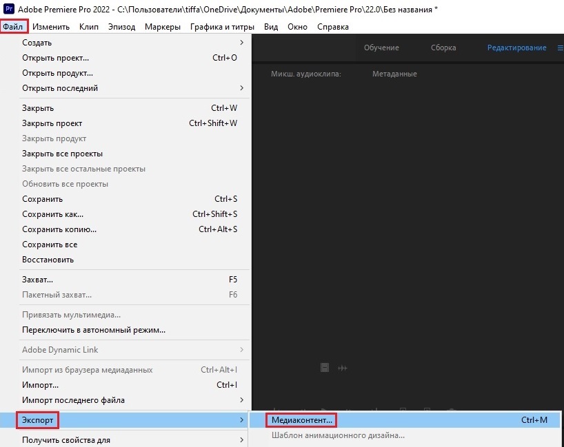Click Открыть проект... menu entry
The height and width of the screenshot is (447, 564).
click(55, 58)
